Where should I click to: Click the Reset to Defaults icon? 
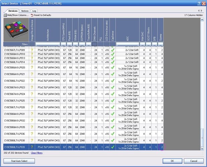[x=32, y=15]
